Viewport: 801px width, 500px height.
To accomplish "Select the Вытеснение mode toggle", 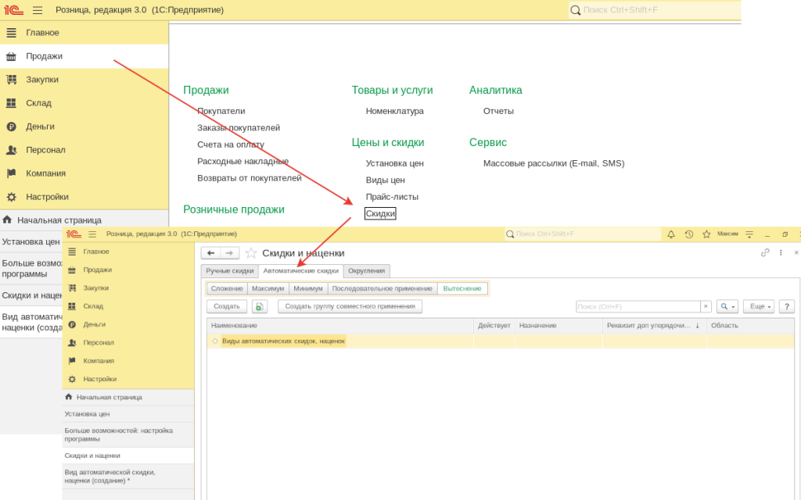I will [x=462, y=289].
